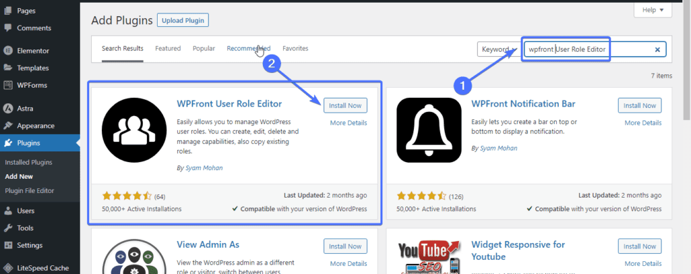Switch to Popular tab

coord(203,48)
